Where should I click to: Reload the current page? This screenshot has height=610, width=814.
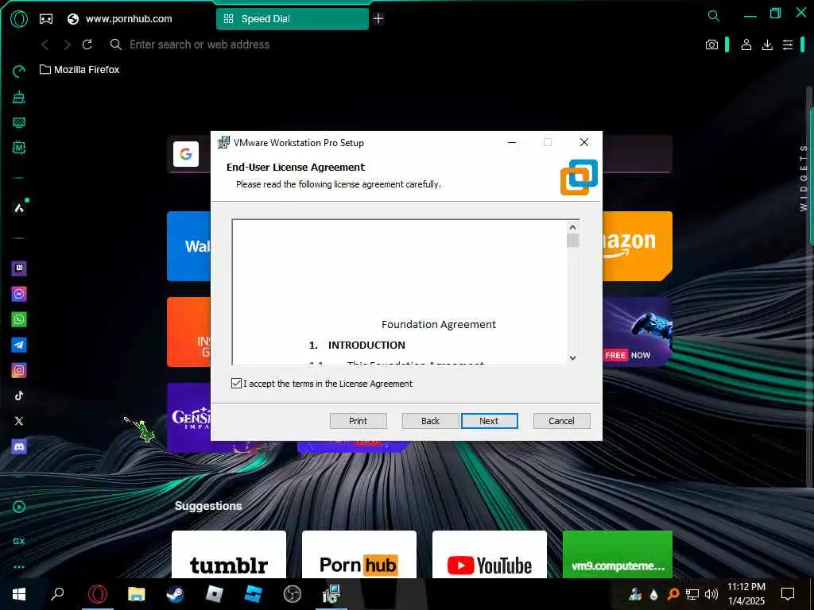pos(87,44)
